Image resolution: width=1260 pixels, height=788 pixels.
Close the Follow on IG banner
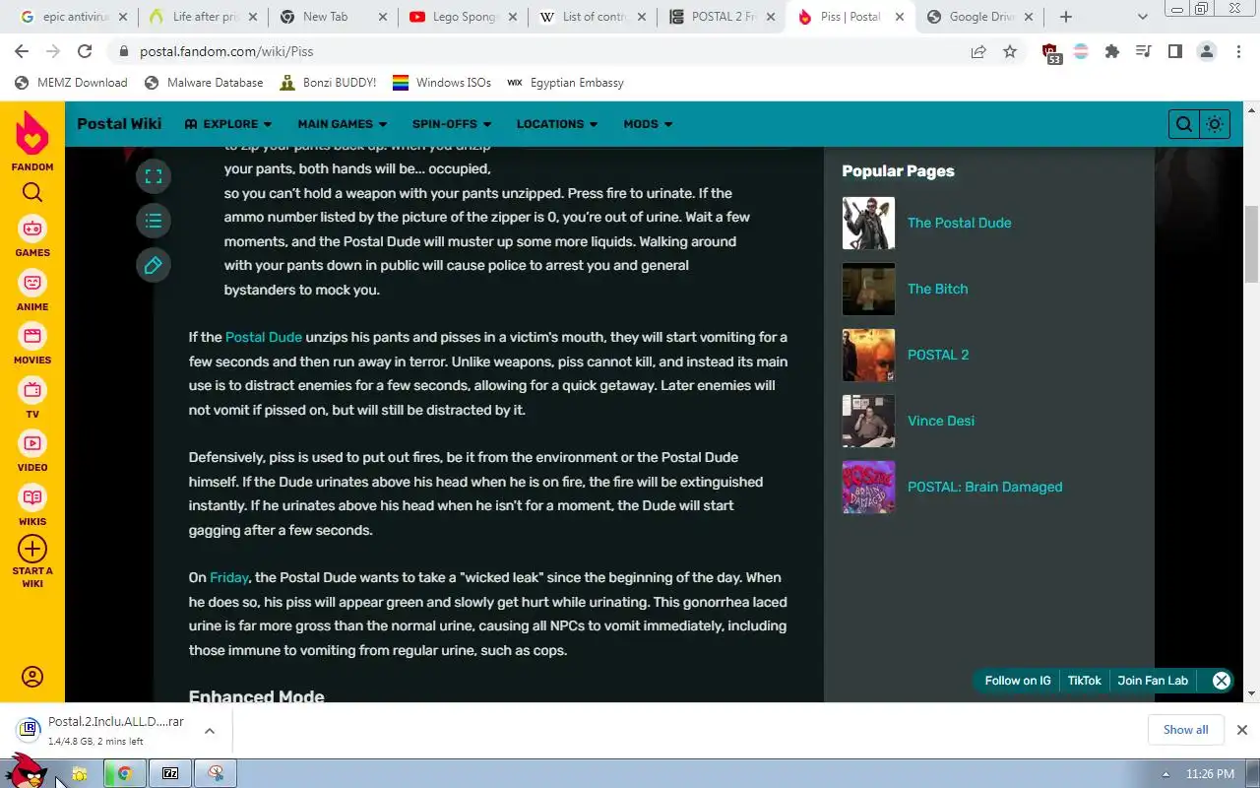1222,681
